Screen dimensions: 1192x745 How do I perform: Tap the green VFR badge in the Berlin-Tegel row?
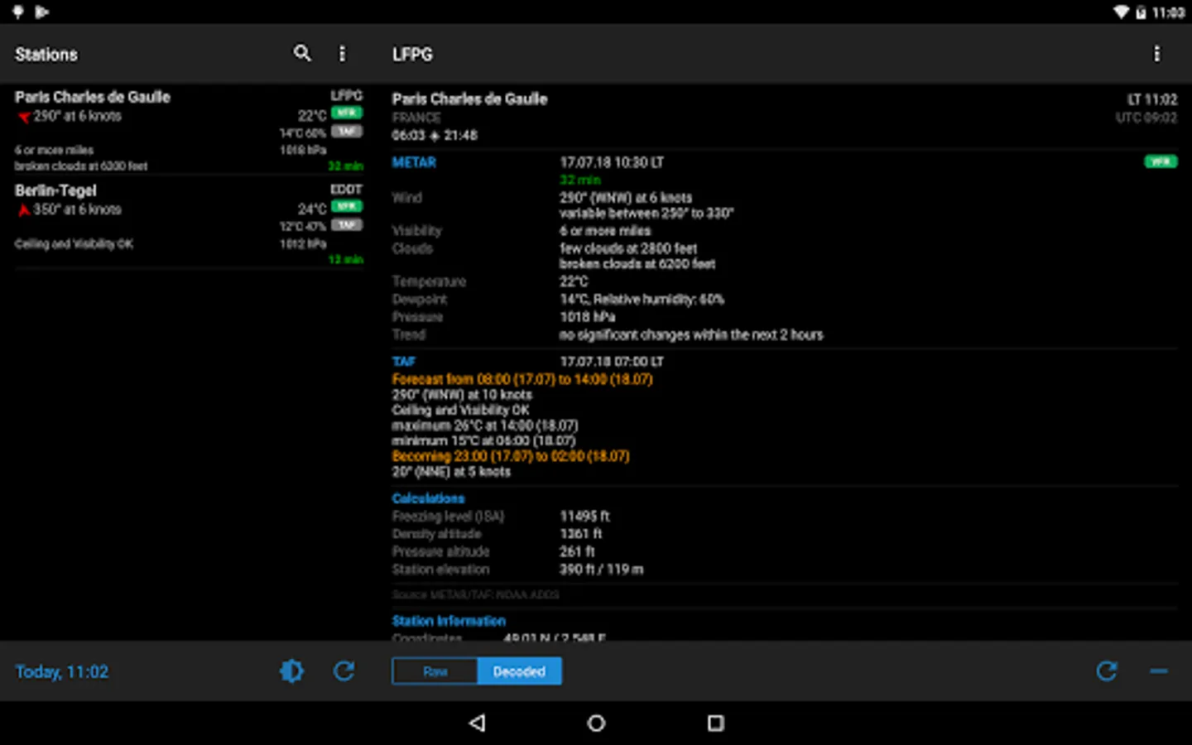(x=347, y=206)
